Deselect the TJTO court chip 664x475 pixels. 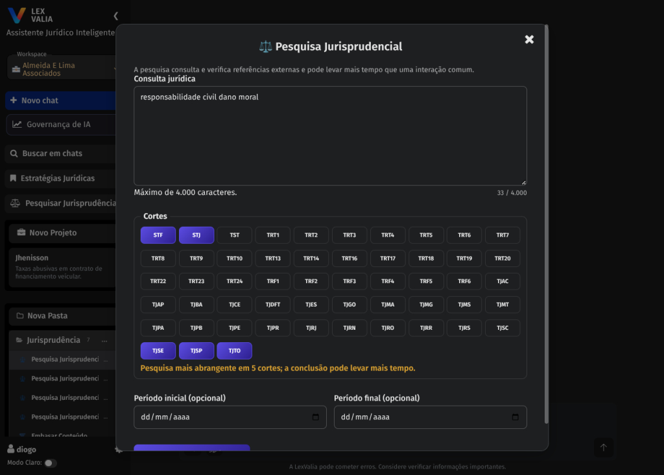click(235, 351)
